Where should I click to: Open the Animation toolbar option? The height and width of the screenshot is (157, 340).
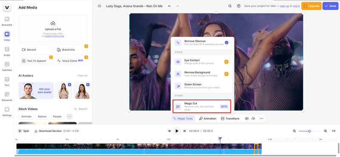208,118
